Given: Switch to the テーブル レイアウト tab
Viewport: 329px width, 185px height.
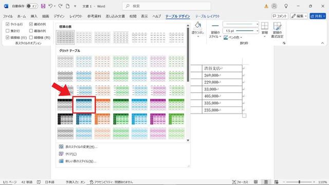Looking at the screenshot, I should point(208,16).
